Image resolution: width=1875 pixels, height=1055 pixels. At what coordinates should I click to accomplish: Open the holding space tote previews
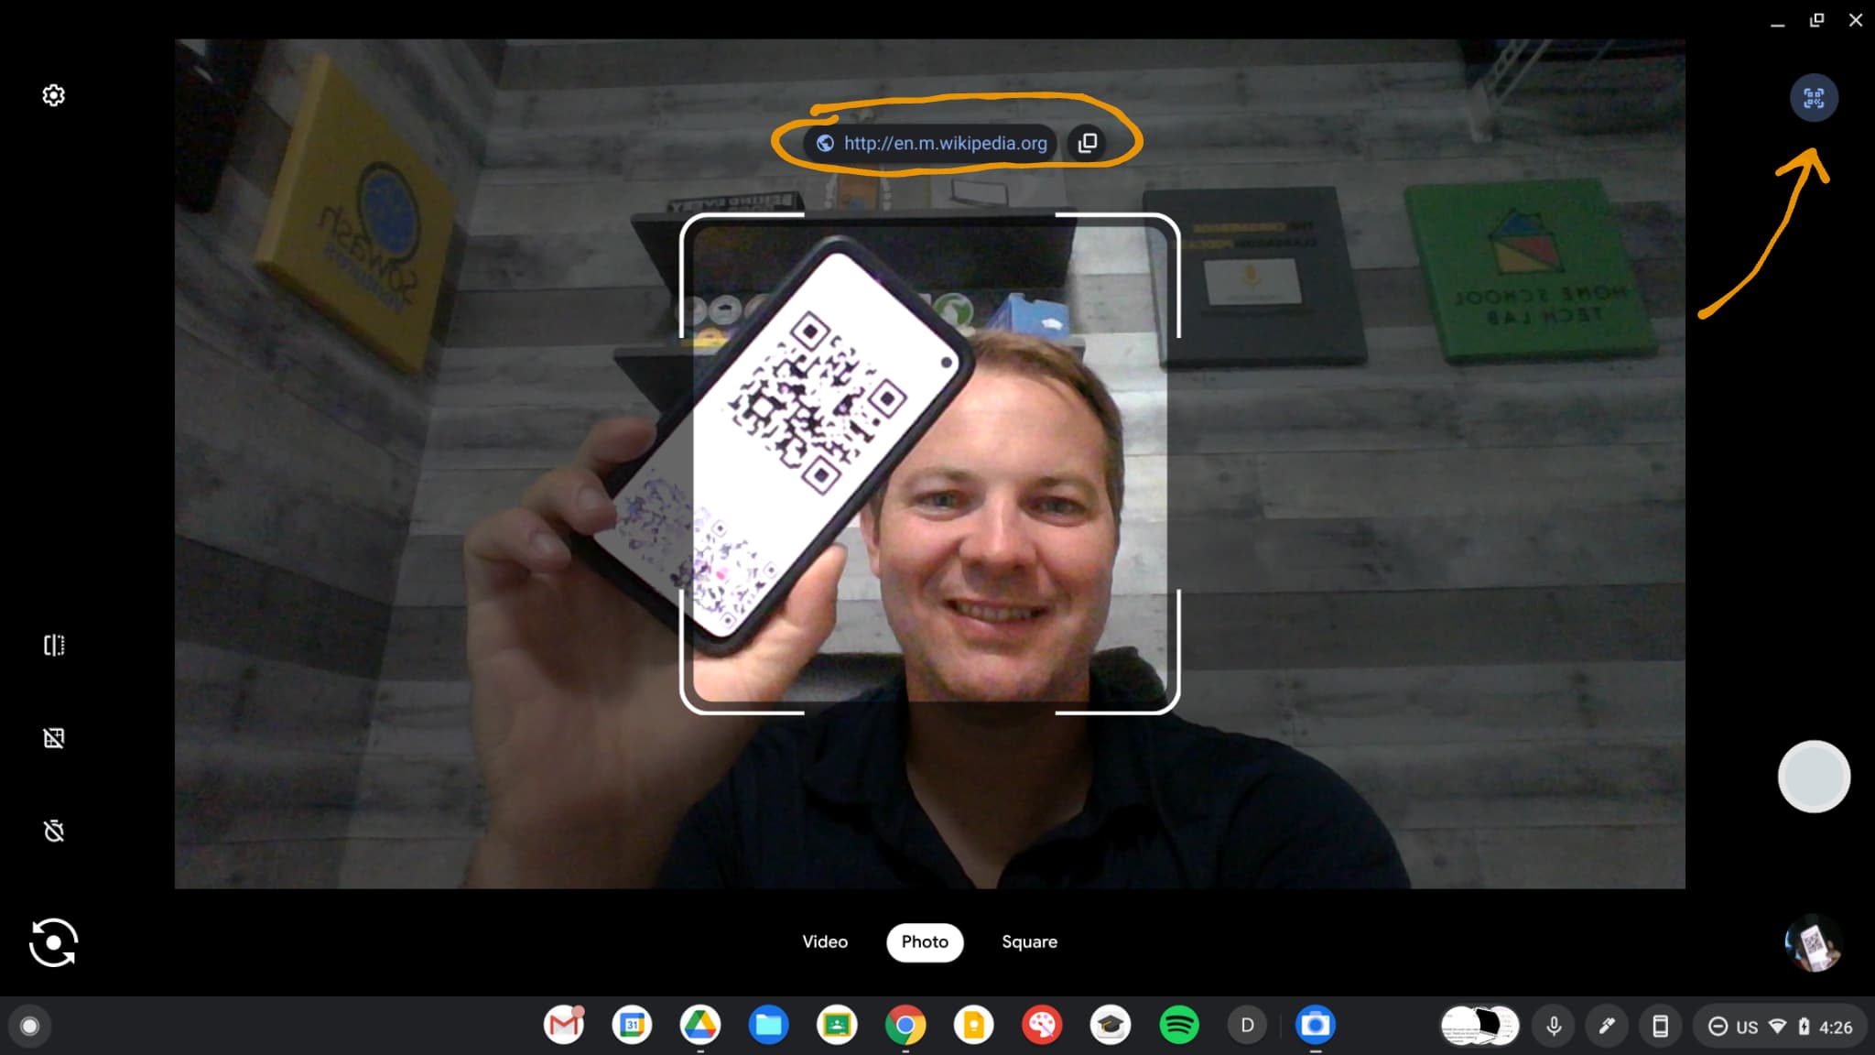(x=1479, y=1026)
